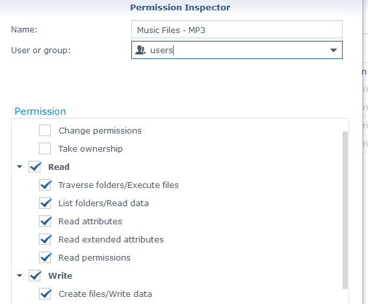Uncheck Create files/Write data

pos(45,294)
